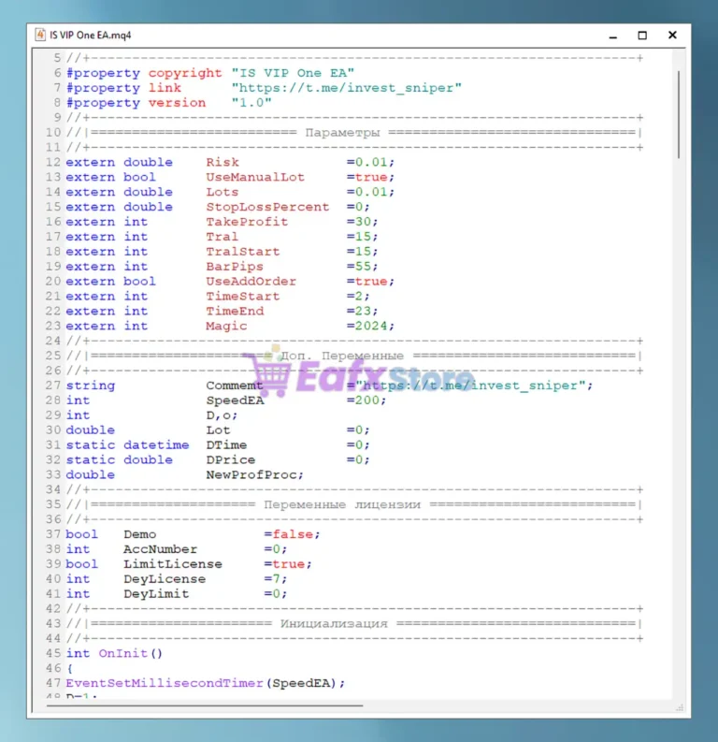The height and width of the screenshot is (742, 718).
Task: Click the DPrice variable name
Action: [x=231, y=460]
